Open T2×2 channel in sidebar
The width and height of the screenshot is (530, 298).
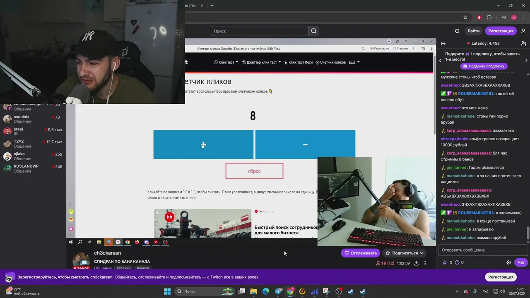[x=33, y=144]
